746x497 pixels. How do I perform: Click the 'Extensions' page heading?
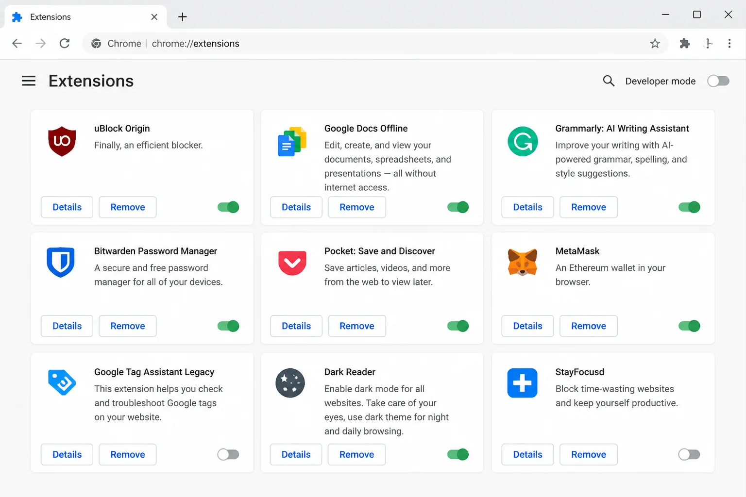tap(91, 81)
